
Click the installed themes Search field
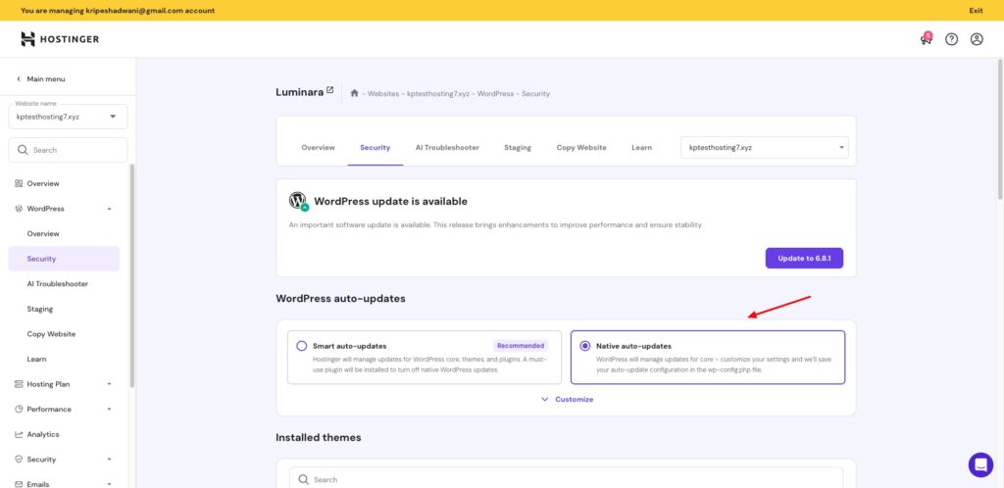click(x=566, y=480)
